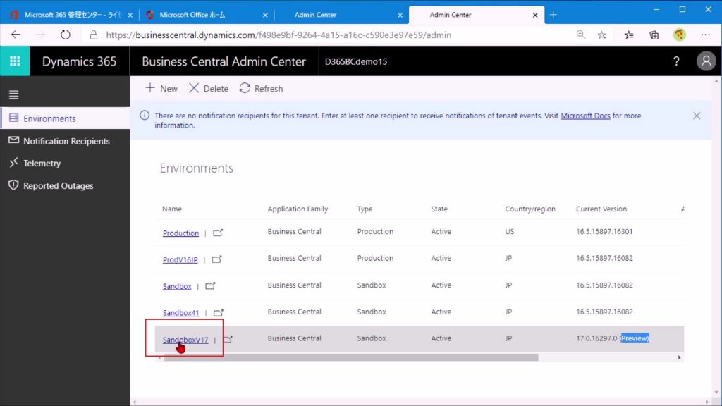Open the user account avatar
The width and height of the screenshot is (722, 406).
(706, 61)
